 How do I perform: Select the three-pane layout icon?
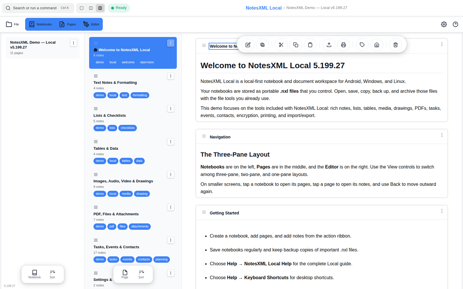(x=100, y=8)
